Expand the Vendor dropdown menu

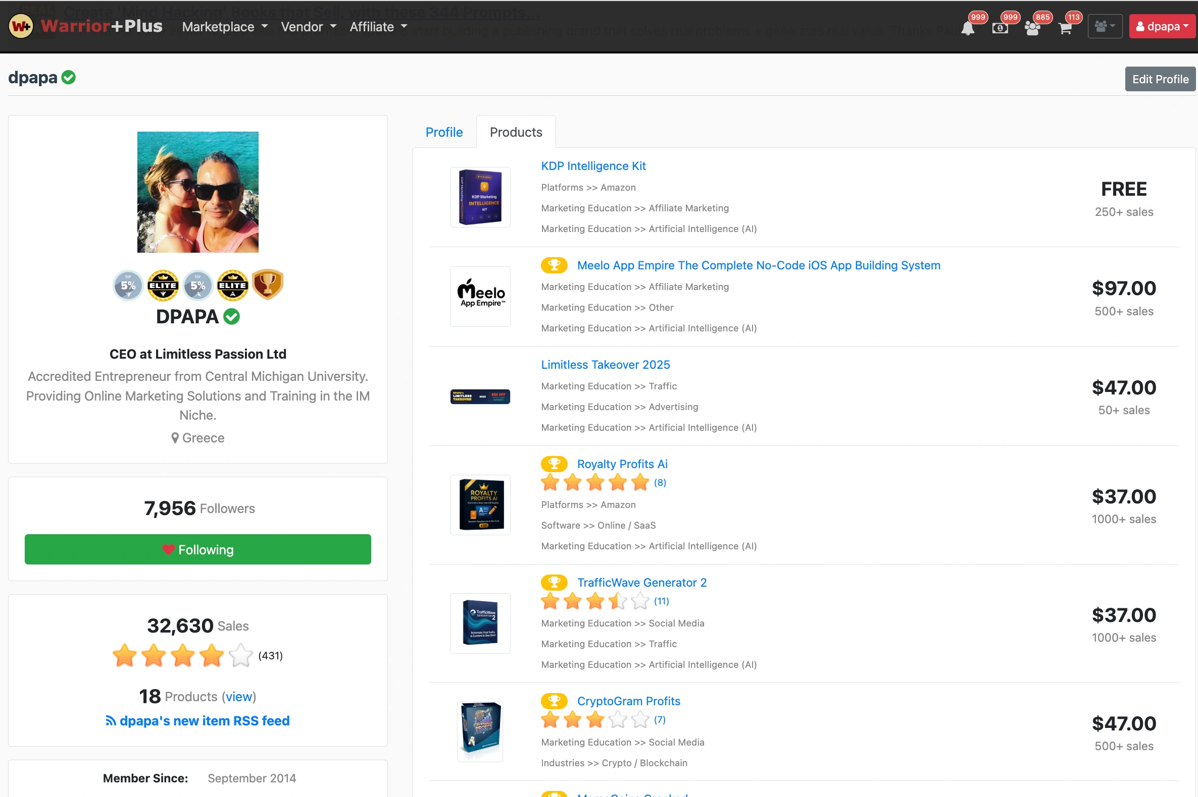coord(309,26)
